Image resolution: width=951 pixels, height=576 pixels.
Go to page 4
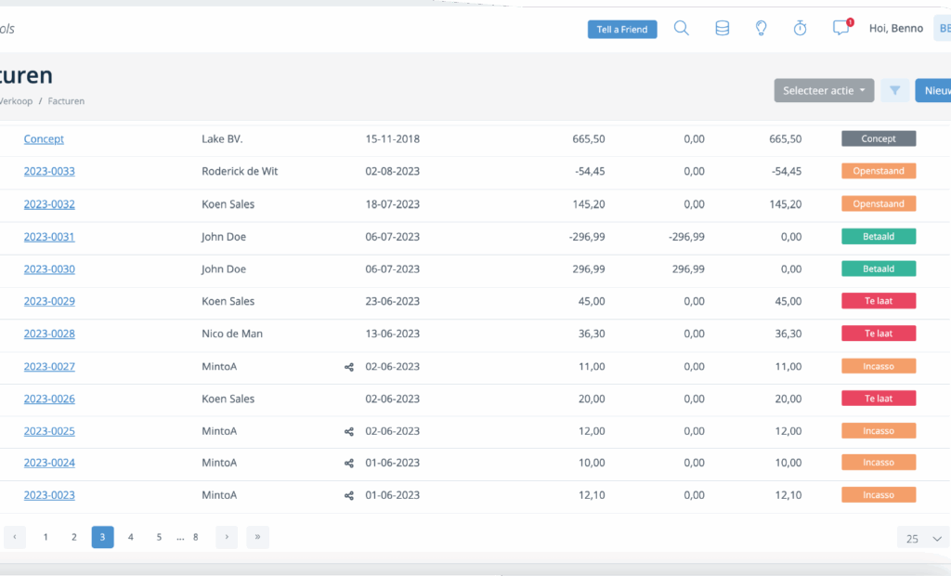click(x=130, y=537)
